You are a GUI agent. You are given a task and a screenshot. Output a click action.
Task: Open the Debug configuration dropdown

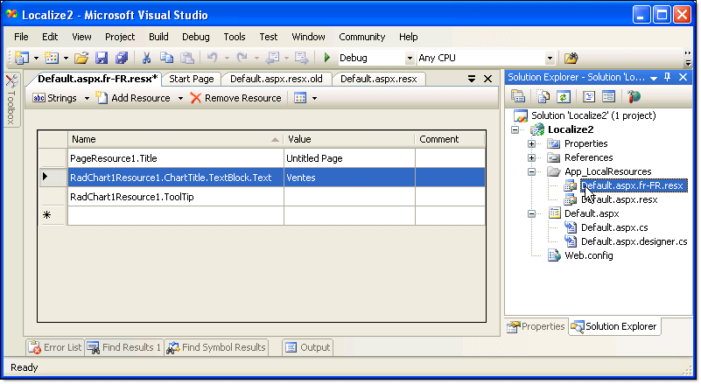click(410, 58)
